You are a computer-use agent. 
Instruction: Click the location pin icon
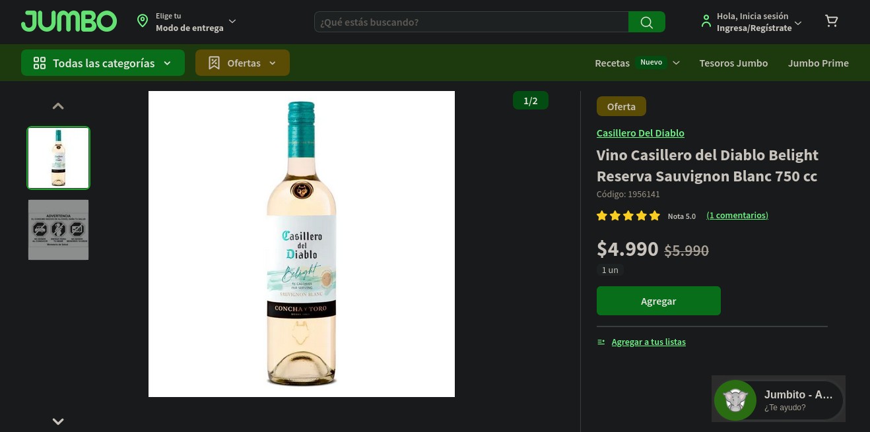[x=142, y=21]
